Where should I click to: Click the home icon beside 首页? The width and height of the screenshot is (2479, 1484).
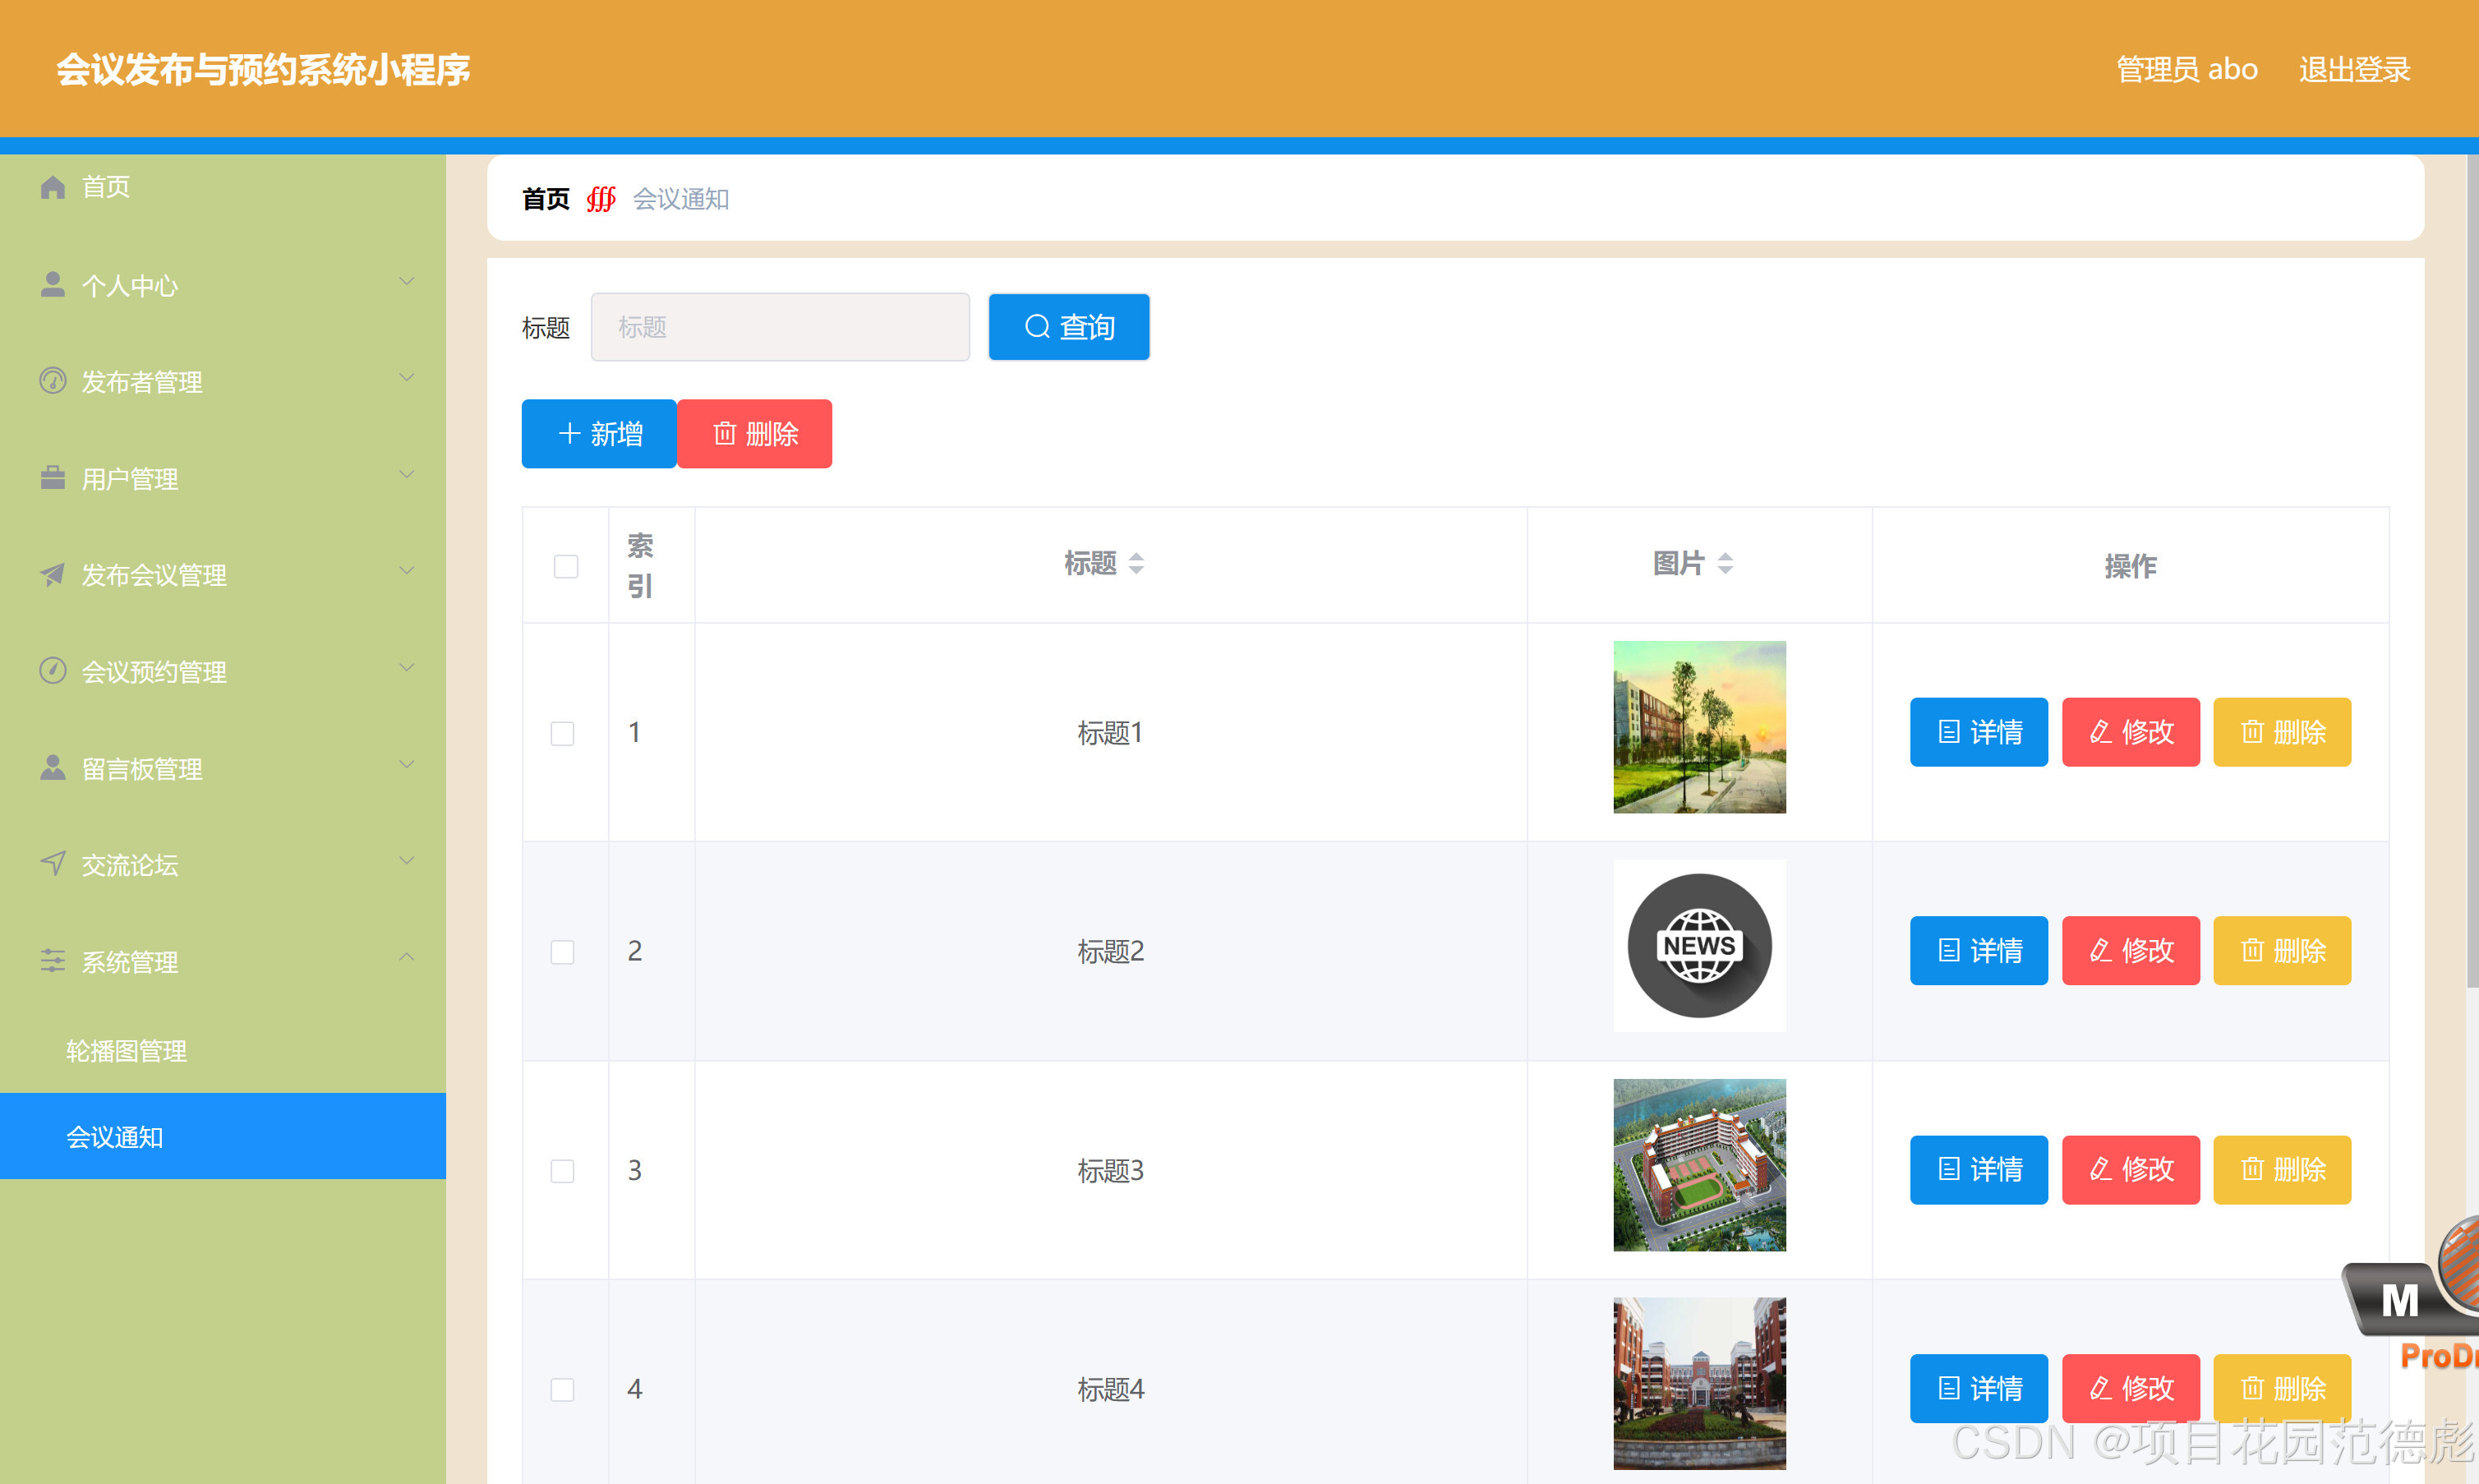[52, 187]
